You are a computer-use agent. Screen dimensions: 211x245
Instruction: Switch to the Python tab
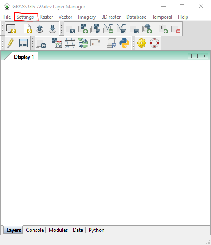(x=97, y=230)
